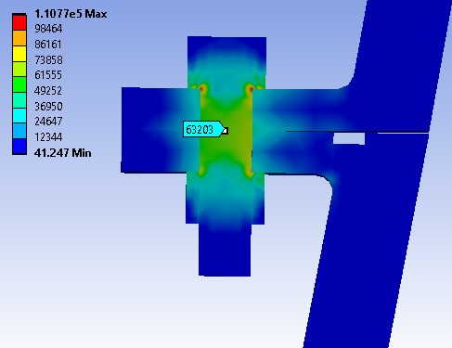Click the left horizontal arm of the cross
452x348 pixels.
tap(155, 130)
